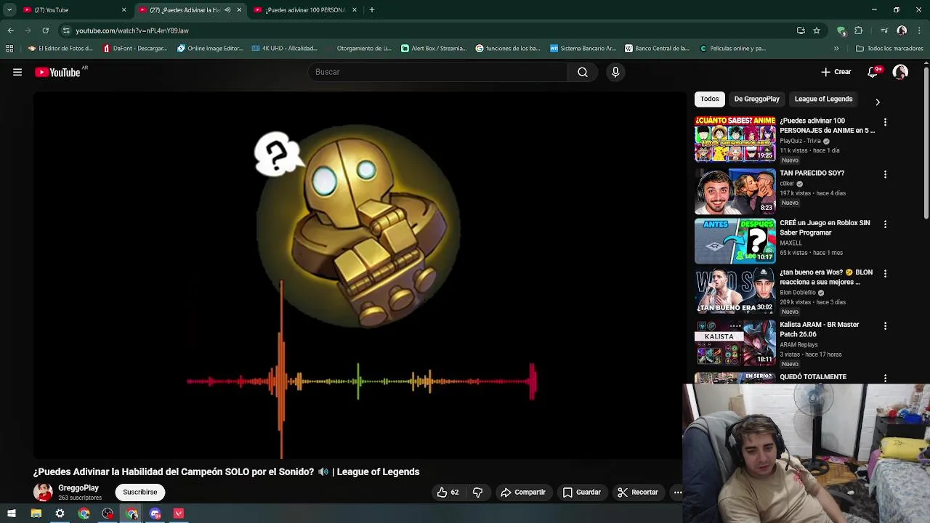Open OBS Studio from taskbar
The image size is (930, 523).
(108, 514)
